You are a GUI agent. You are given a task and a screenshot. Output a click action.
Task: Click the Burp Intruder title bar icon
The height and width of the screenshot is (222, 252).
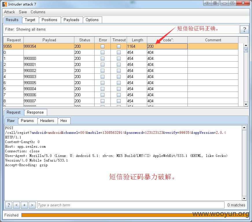pyautogui.click(x=5, y=4)
